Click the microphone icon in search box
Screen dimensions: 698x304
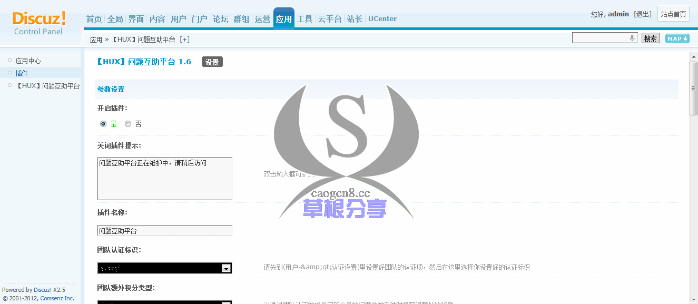(632, 38)
